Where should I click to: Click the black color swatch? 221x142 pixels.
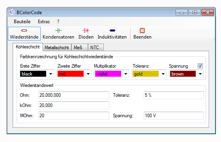coord(33,74)
